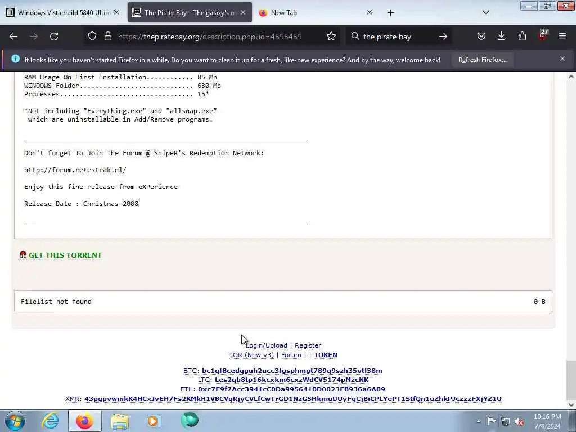Click the search magnifier icon
Viewport: 576px width, 432px height.
pos(355,37)
